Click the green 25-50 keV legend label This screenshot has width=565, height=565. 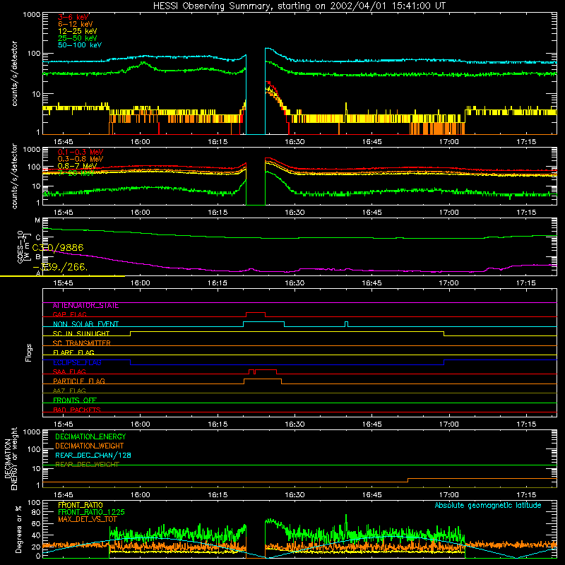pos(78,38)
